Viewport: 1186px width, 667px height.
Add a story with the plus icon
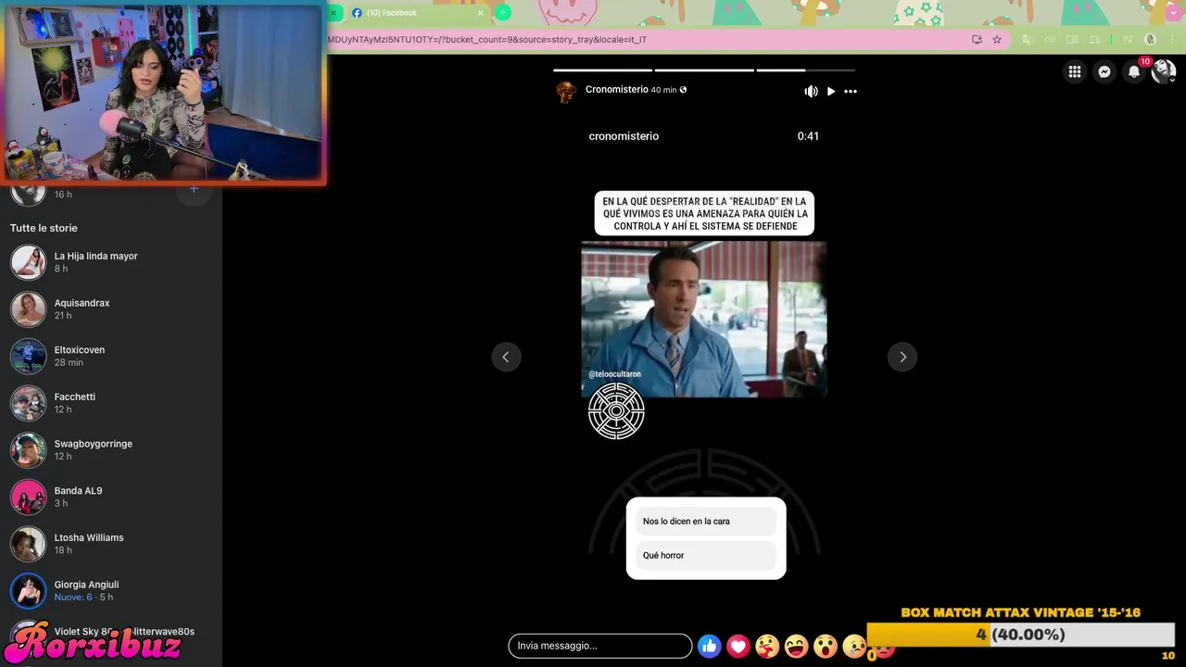click(194, 189)
